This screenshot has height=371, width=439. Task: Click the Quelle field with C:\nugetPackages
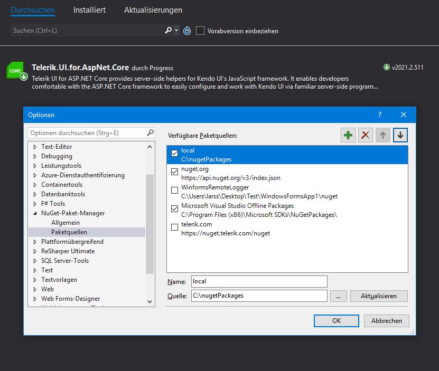pos(259,296)
